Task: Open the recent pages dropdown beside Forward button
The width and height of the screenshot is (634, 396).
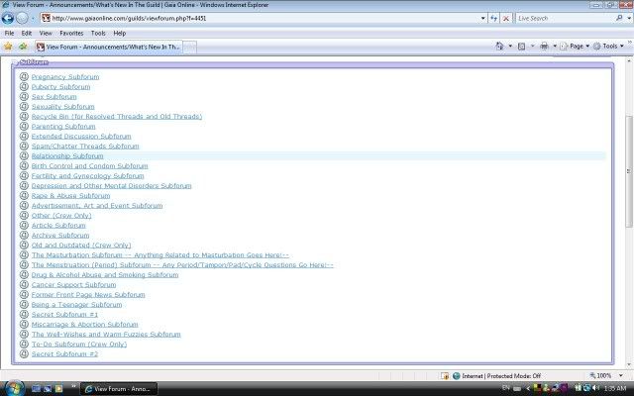Action: tap(33, 19)
